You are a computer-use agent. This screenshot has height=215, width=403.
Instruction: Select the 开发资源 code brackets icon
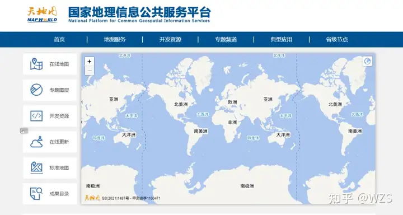click(x=36, y=116)
